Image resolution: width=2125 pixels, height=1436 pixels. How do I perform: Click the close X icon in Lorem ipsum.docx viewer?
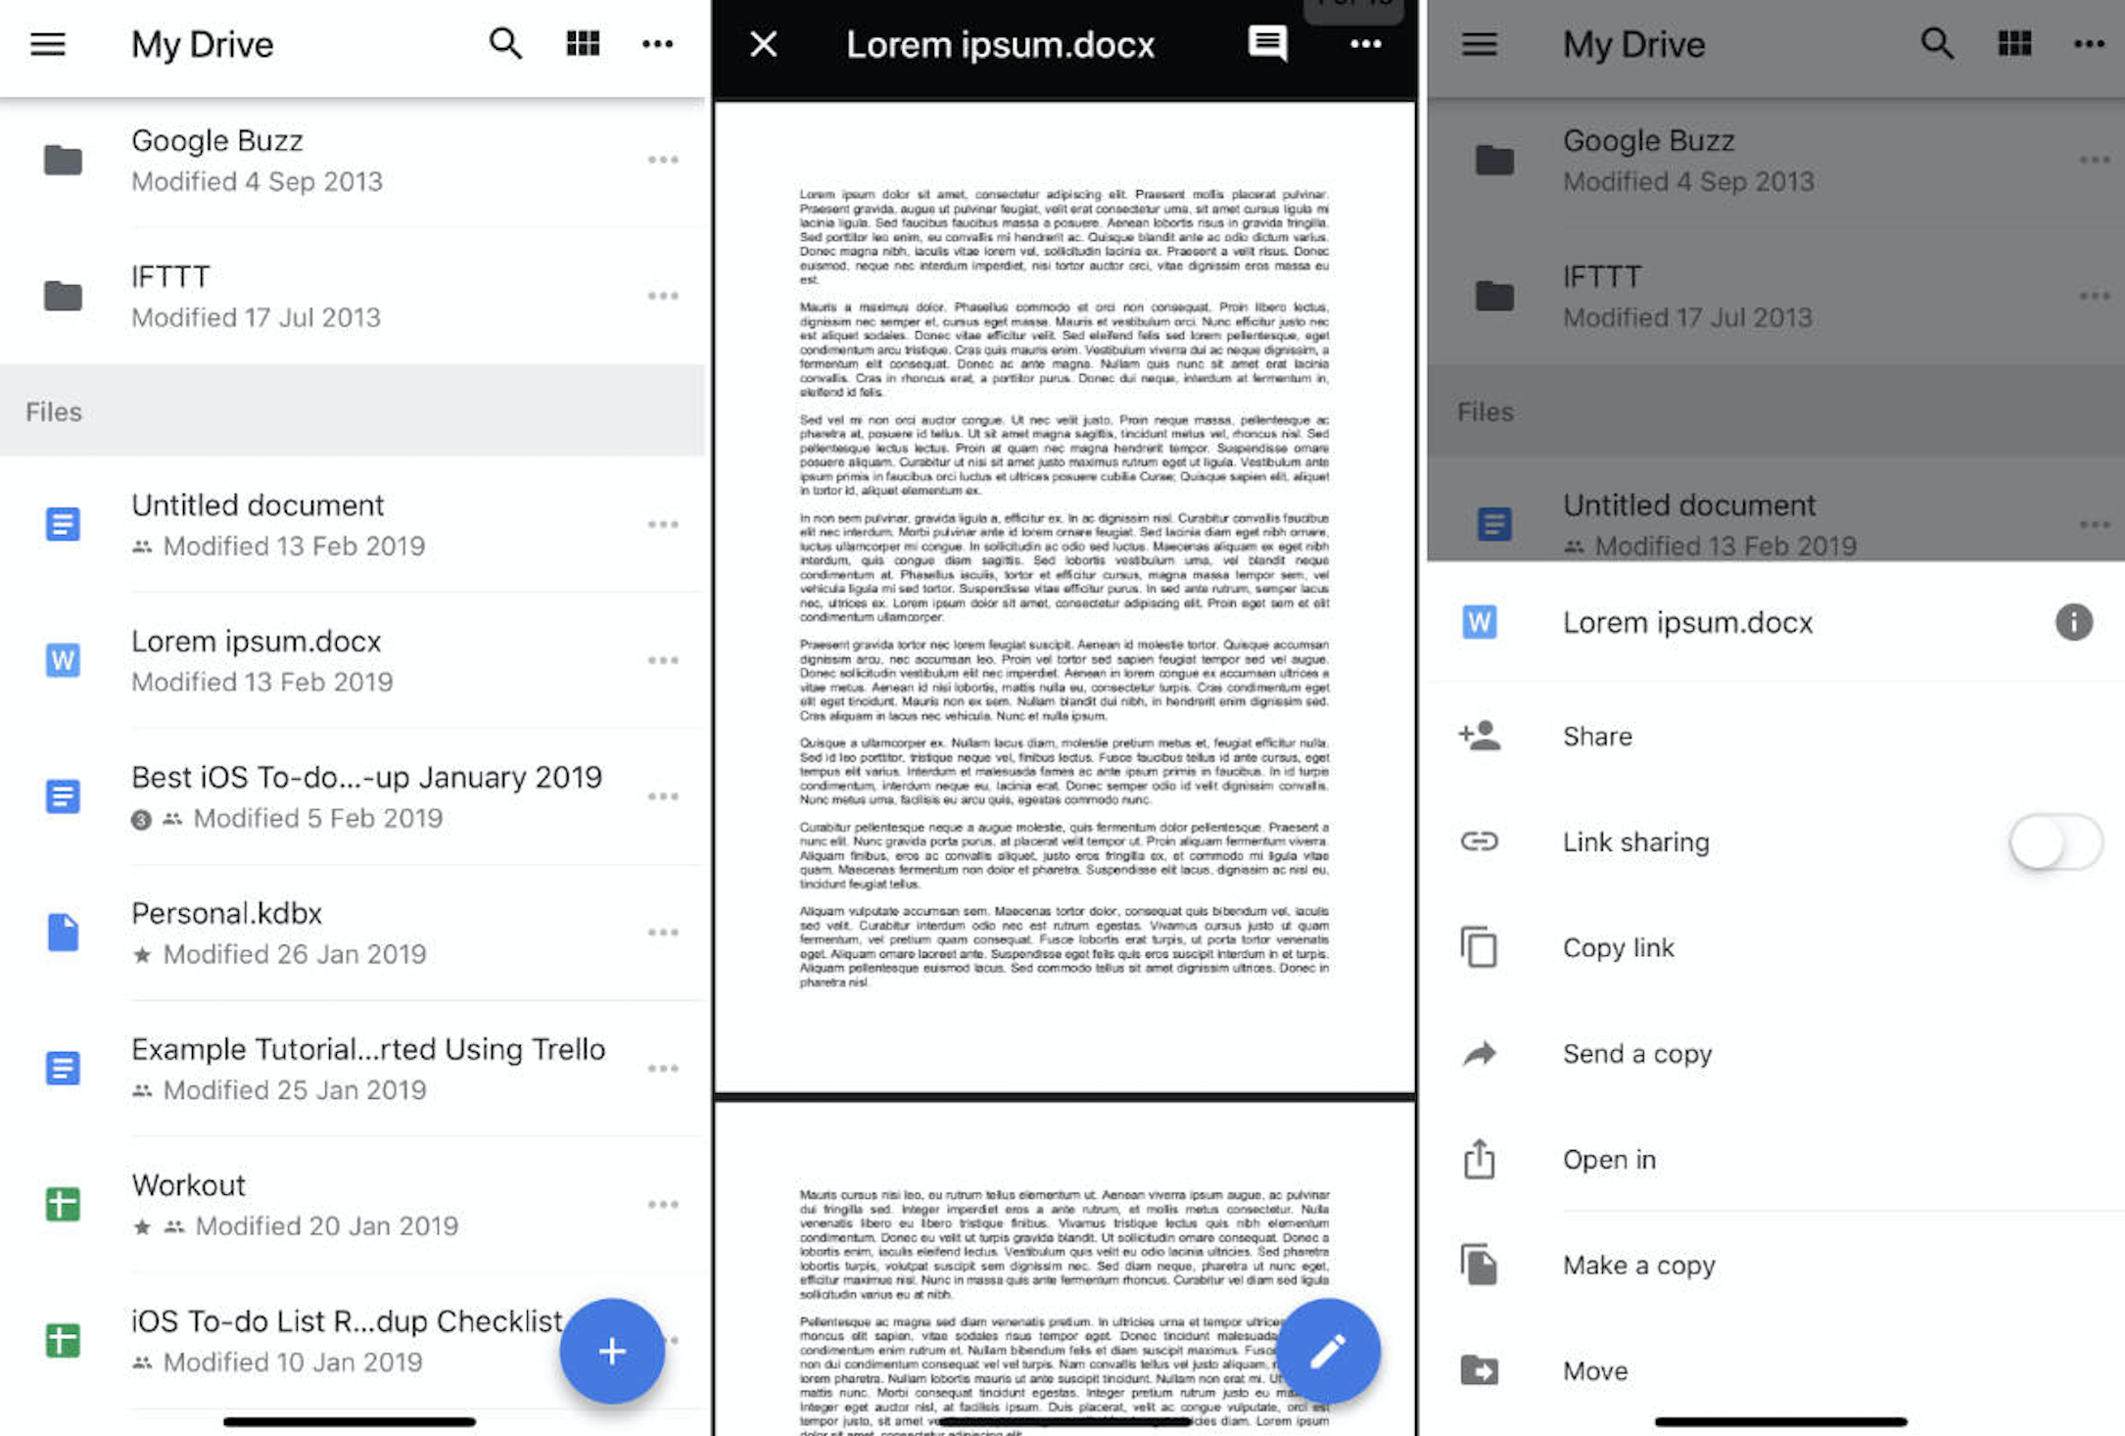tap(761, 43)
